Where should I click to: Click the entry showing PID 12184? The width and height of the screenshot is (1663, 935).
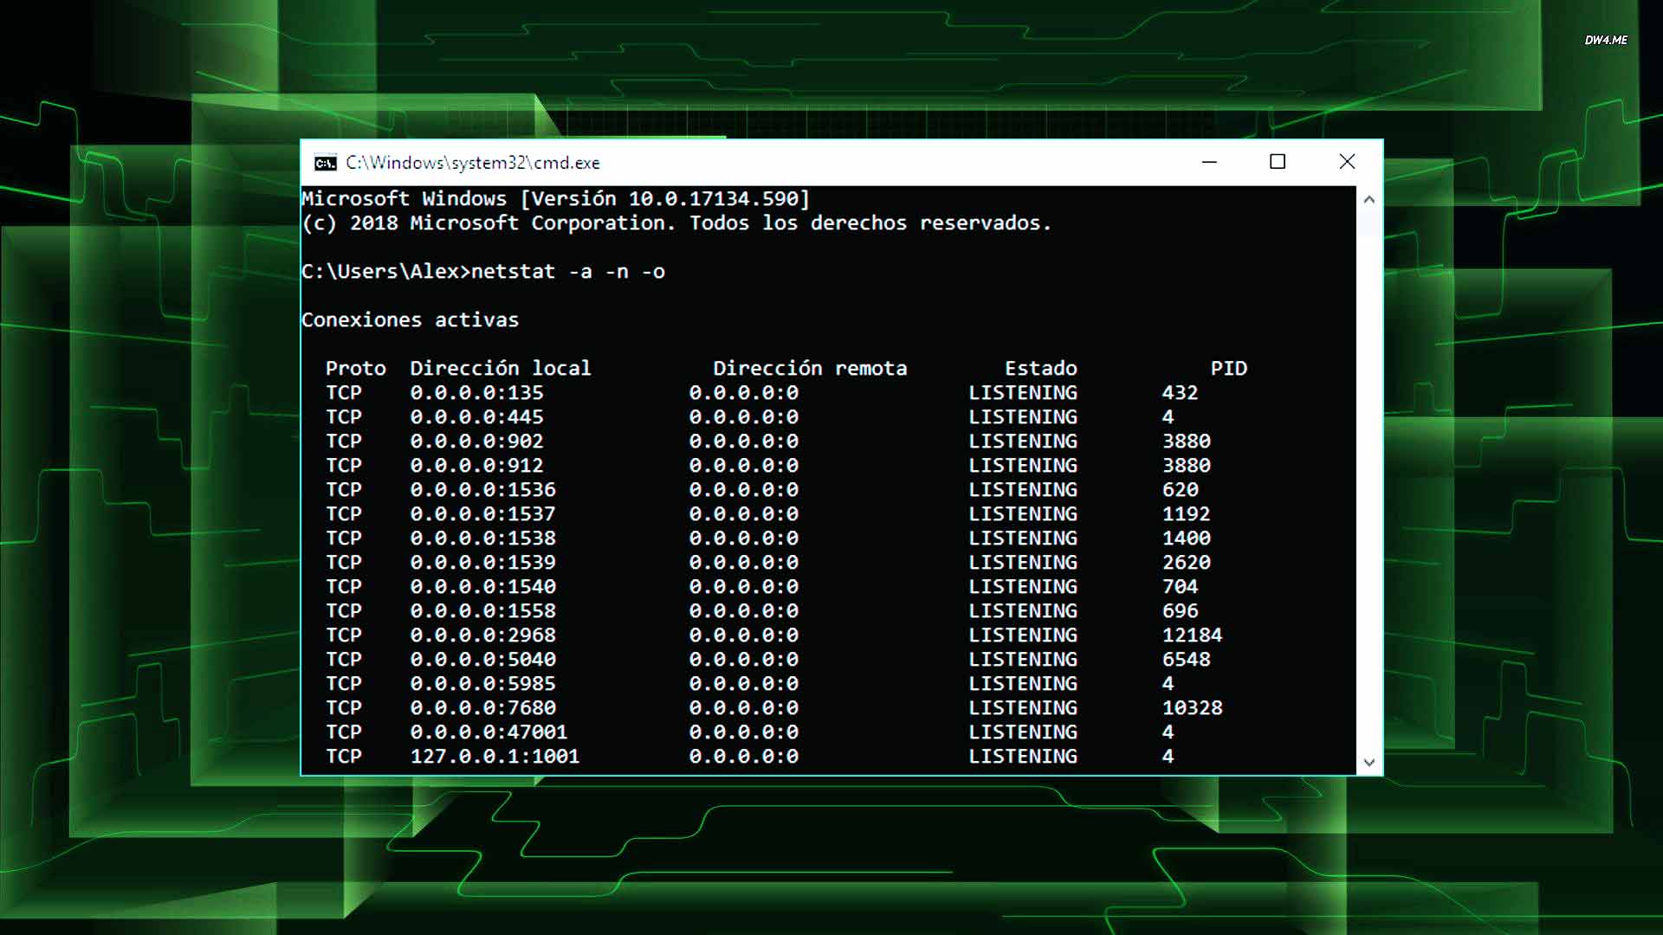pos(1193,635)
